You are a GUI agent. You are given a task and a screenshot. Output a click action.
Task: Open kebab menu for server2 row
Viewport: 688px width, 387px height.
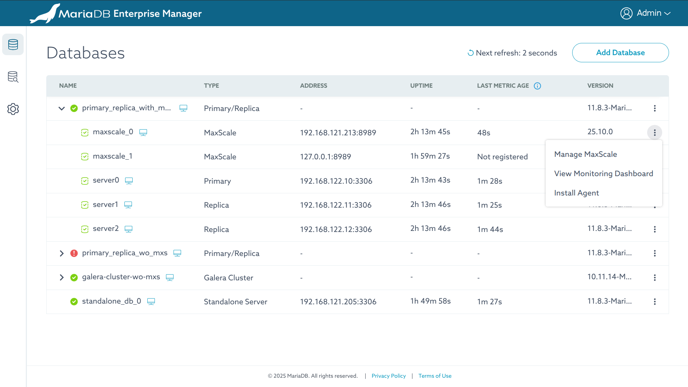[654, 229]
